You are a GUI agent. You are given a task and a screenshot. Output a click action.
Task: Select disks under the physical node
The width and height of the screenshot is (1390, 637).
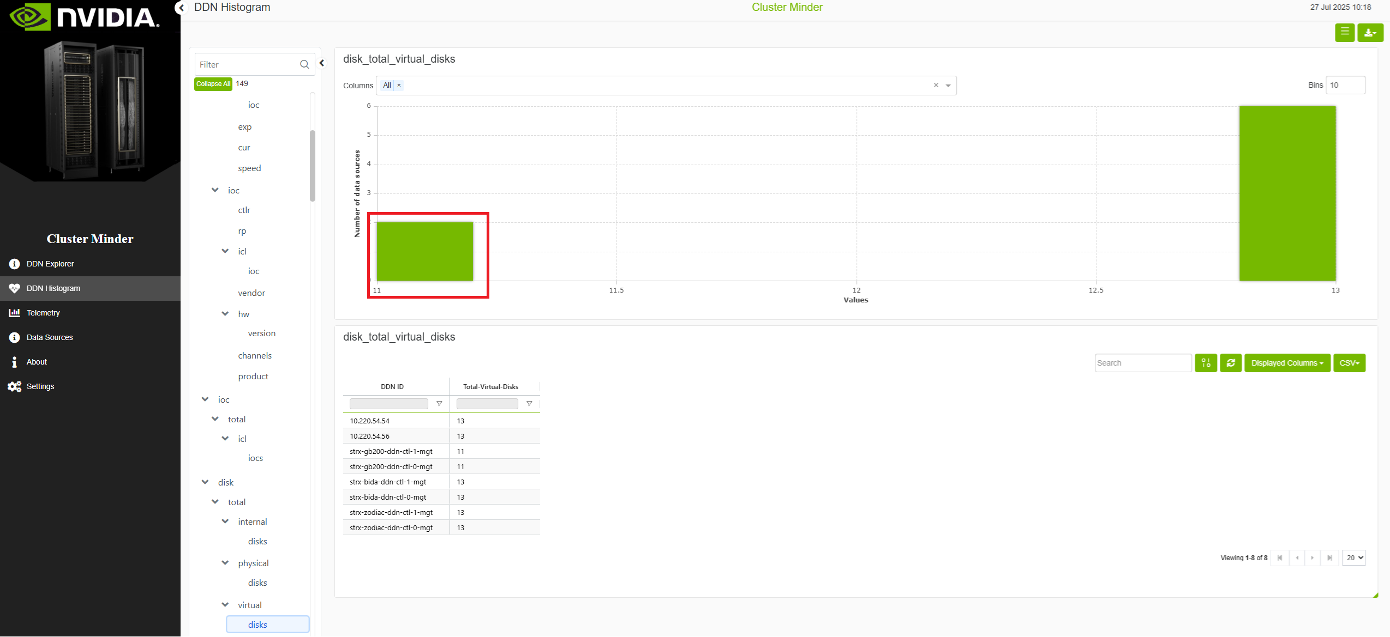click(x=257, y=583)
